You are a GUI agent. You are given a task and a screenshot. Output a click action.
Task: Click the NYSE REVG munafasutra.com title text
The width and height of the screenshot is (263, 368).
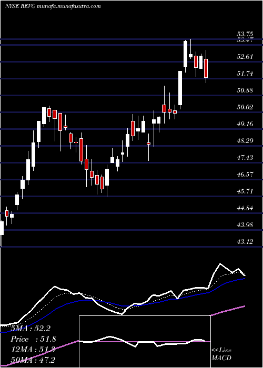tap(53, 6)
